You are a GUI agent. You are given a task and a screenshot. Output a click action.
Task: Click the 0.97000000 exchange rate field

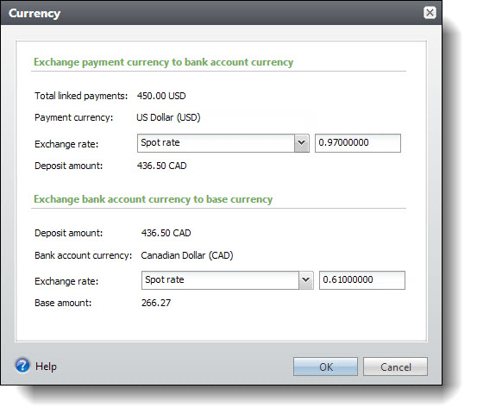pos(358,143)
